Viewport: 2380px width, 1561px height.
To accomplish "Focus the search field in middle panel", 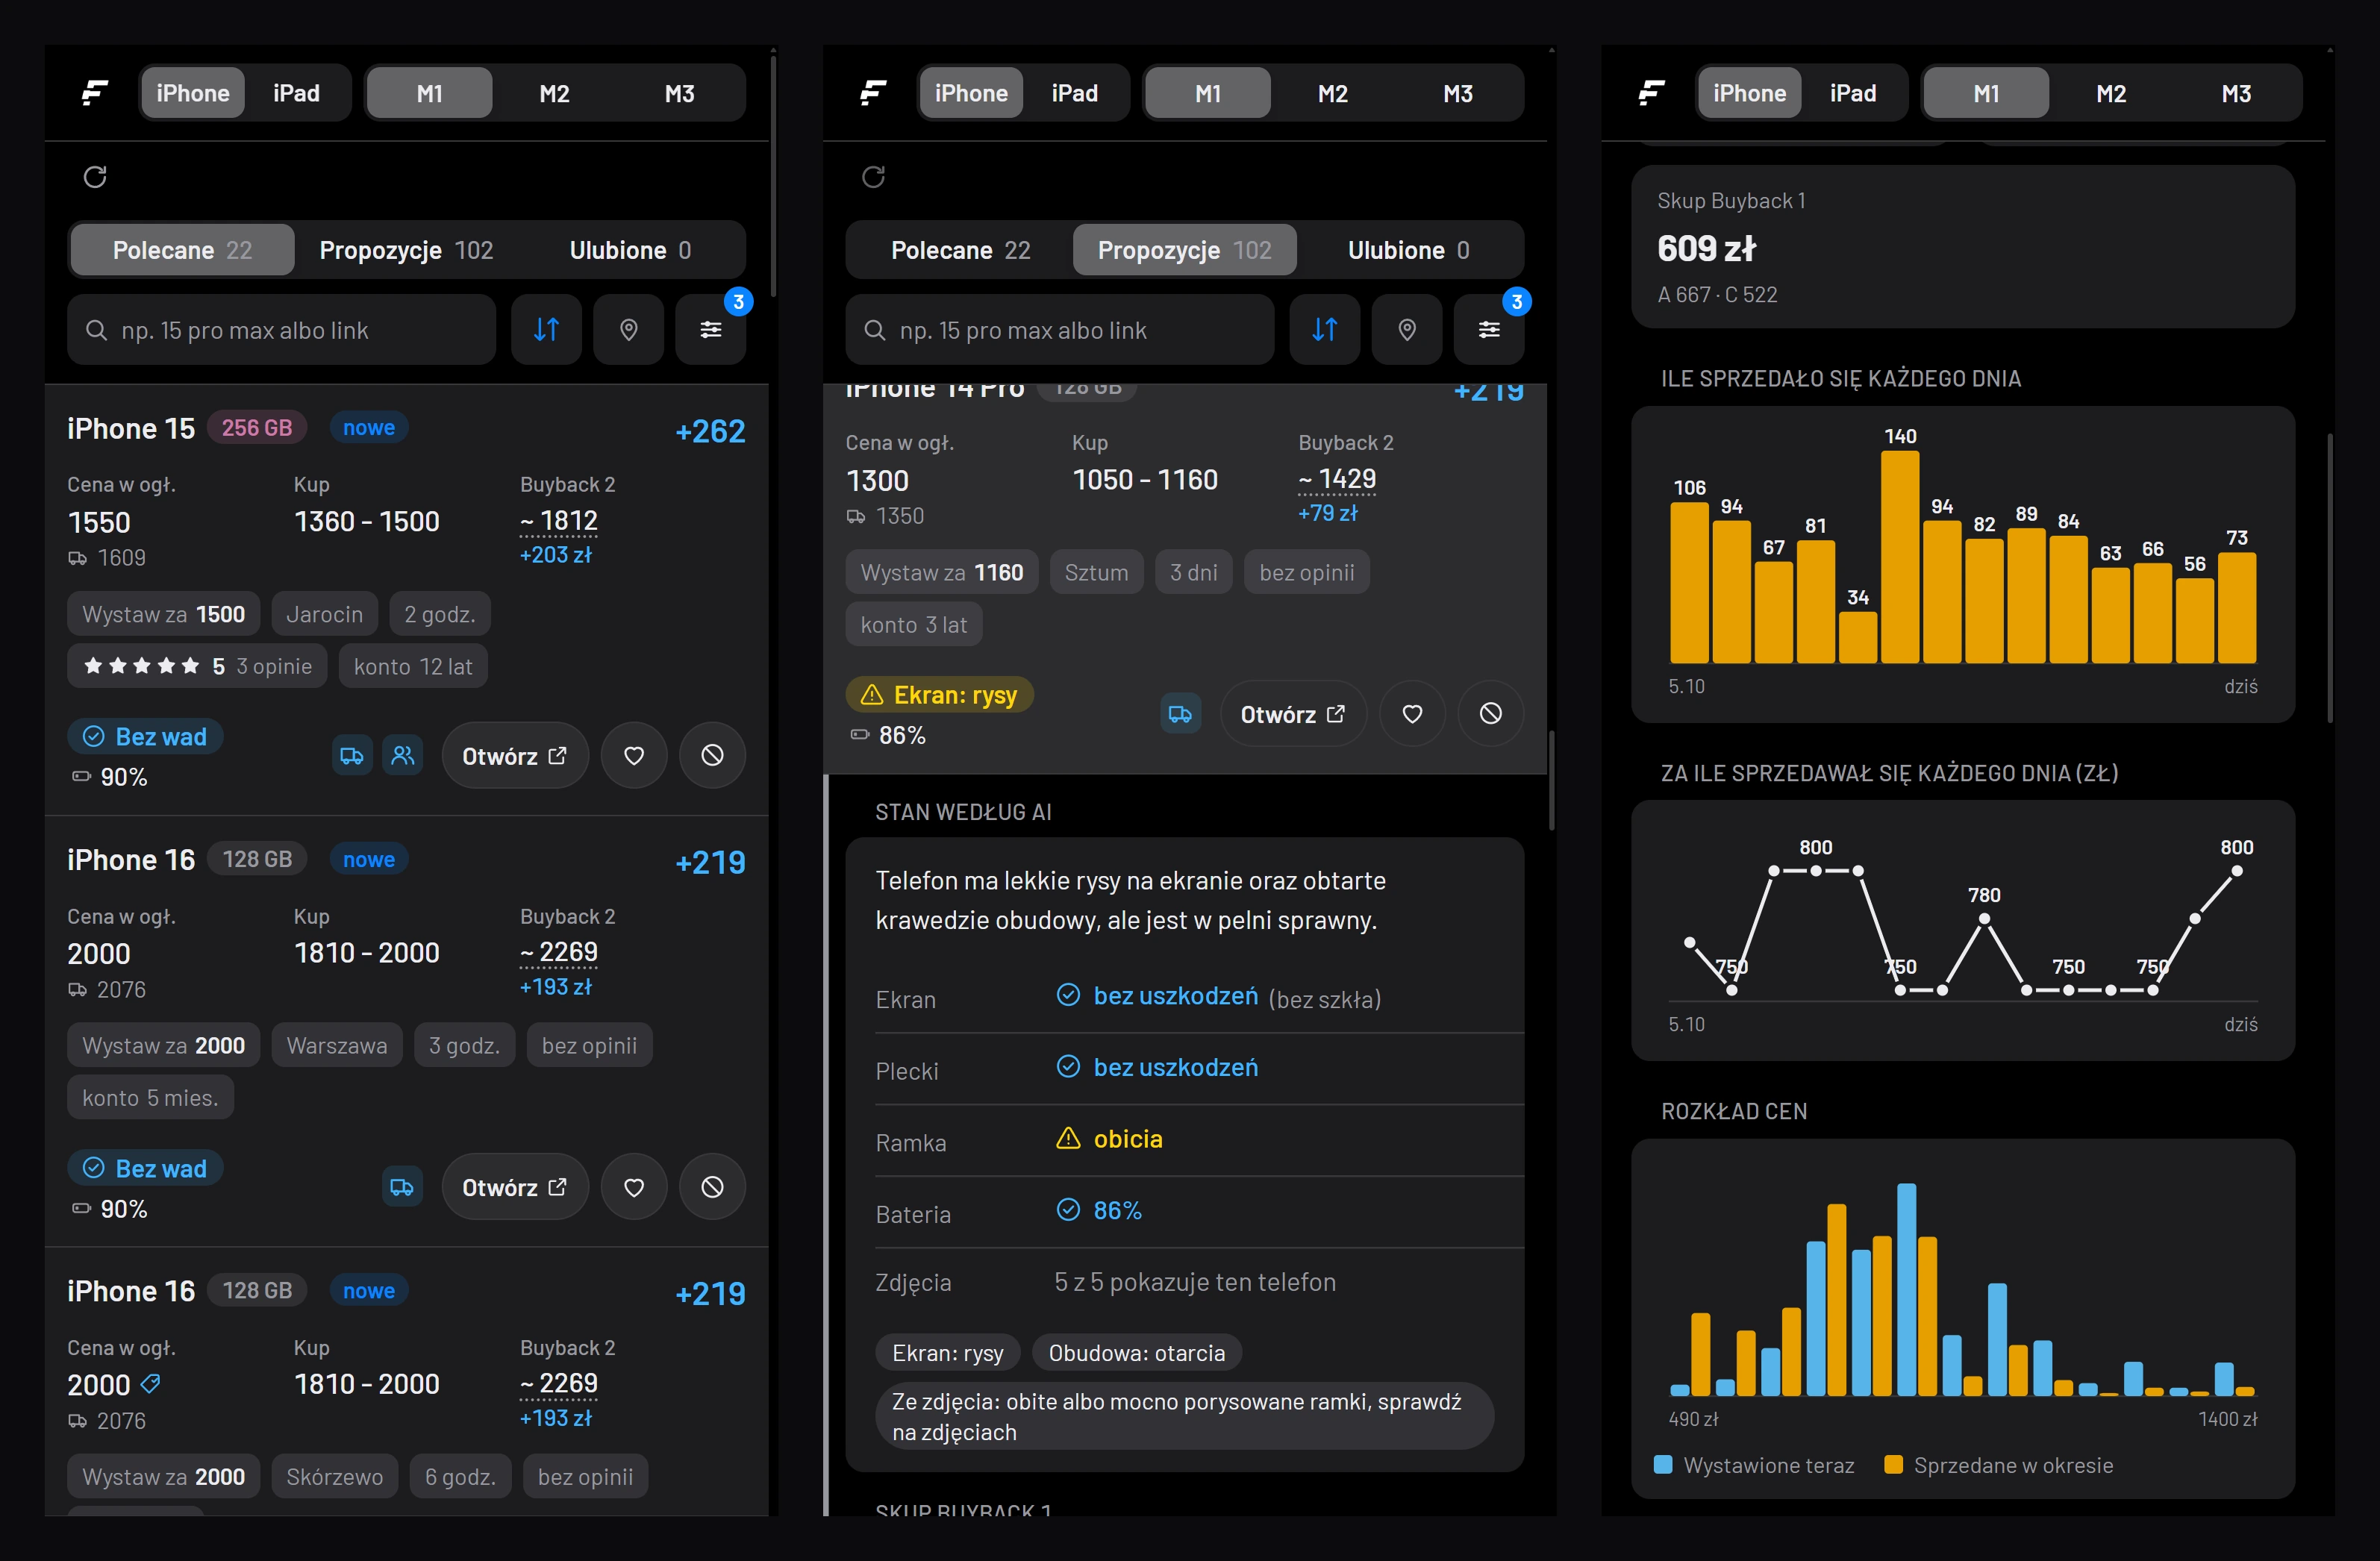I will point(1059,329).
